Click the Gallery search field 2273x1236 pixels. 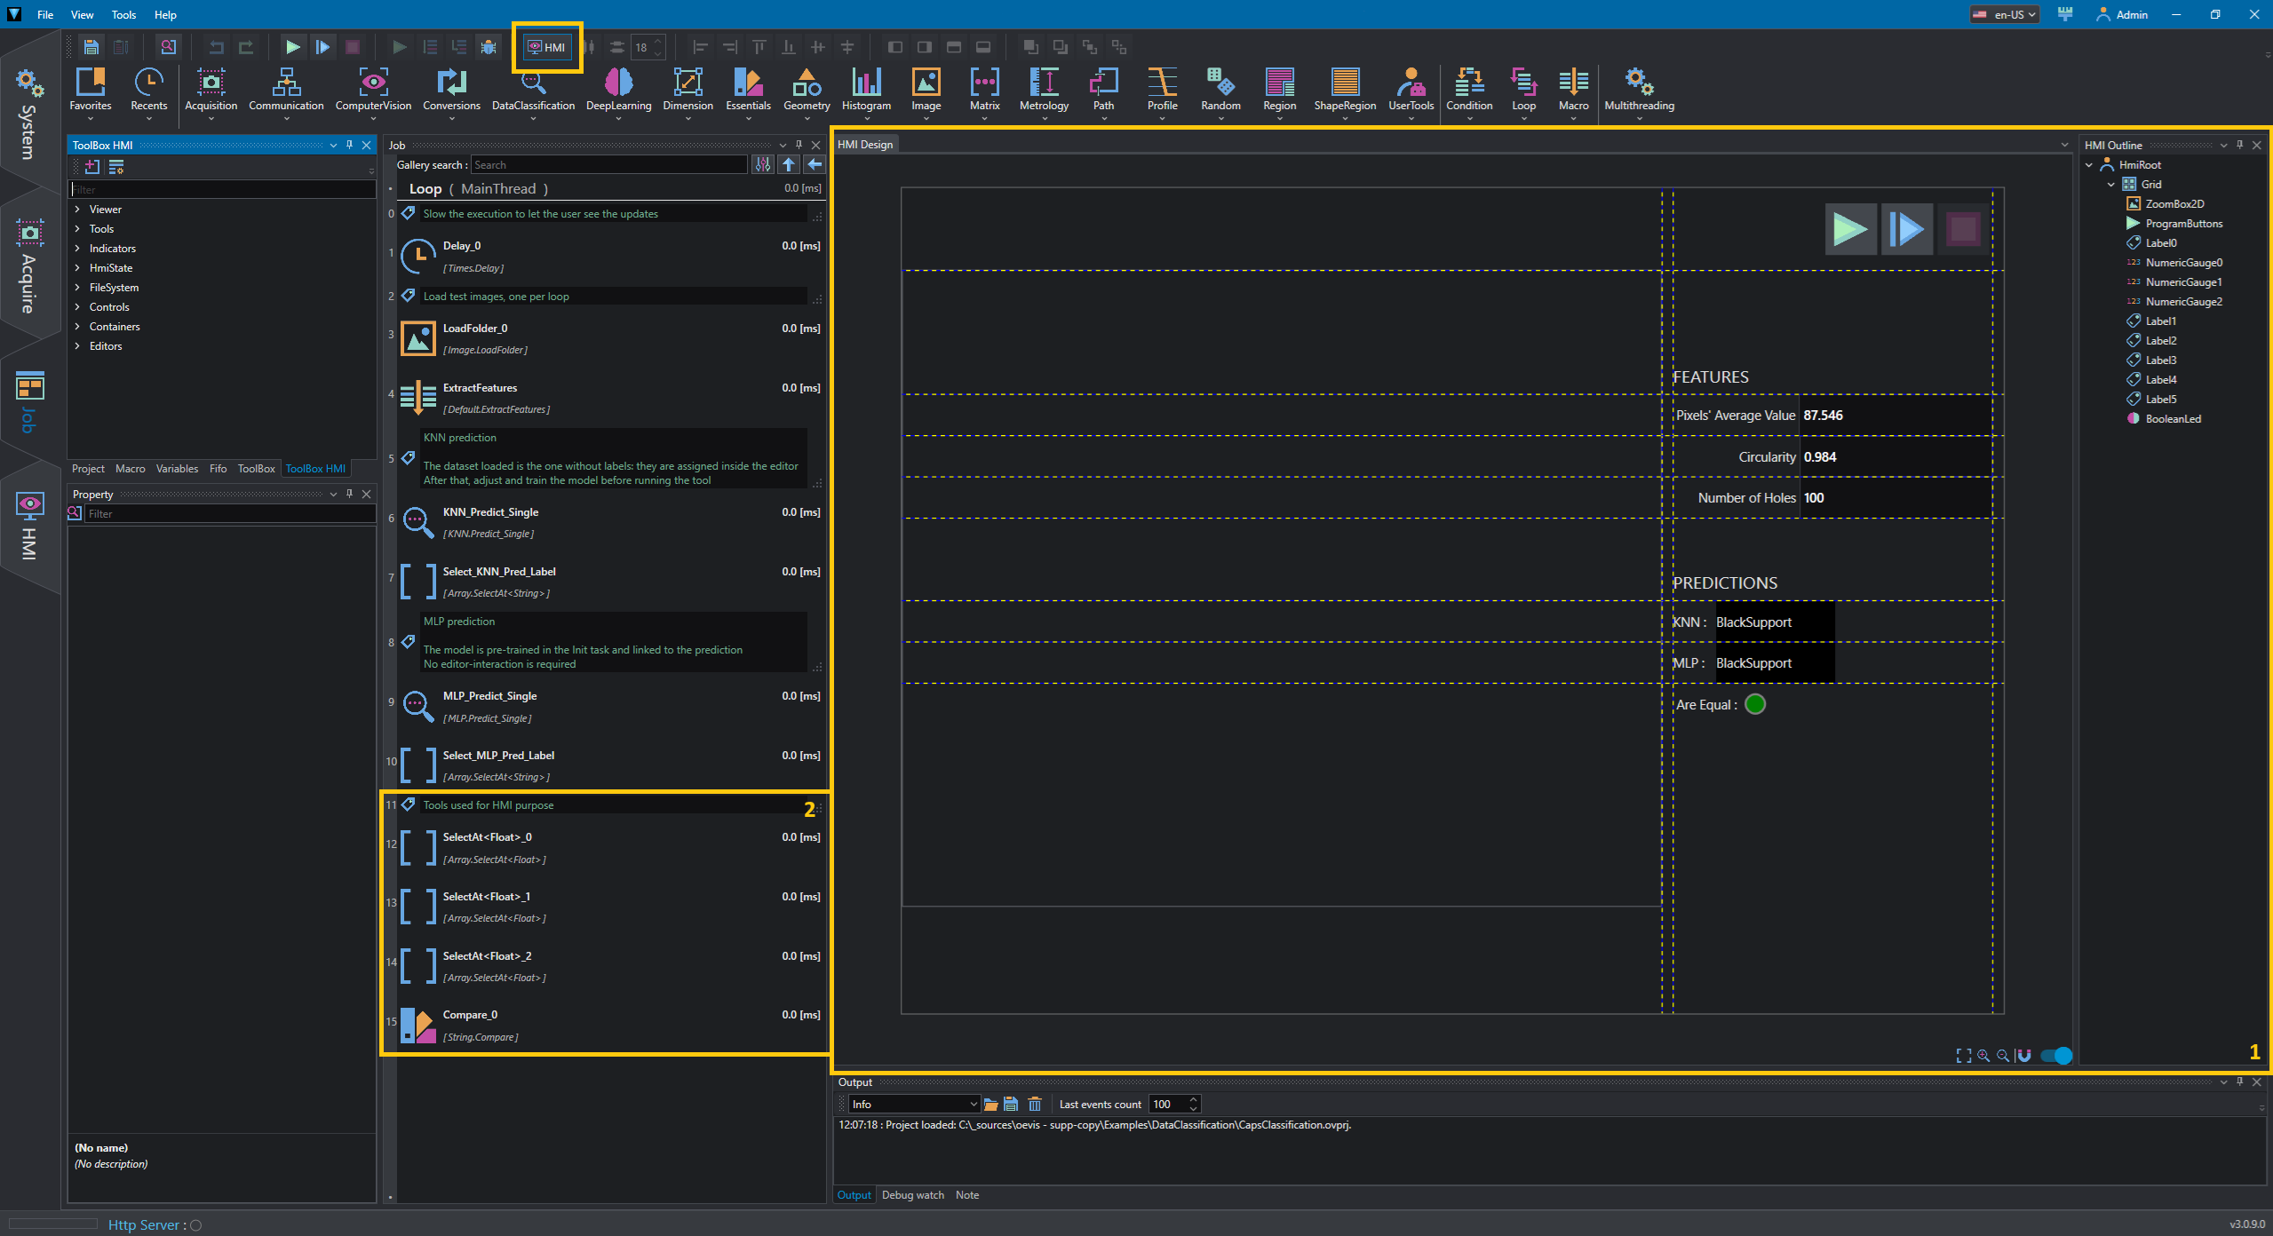(608, 165)
